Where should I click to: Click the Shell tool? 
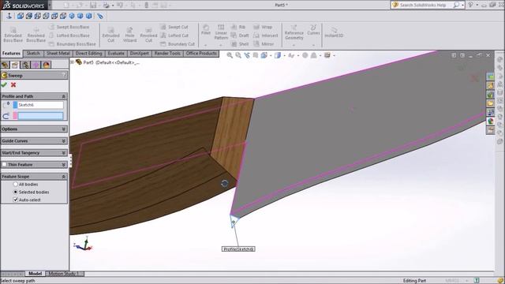240,44
